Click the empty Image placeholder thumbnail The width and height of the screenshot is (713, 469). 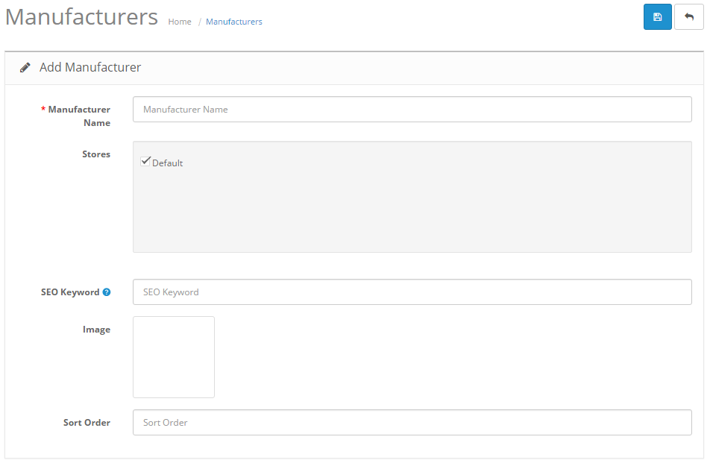(x=174, y=357)
